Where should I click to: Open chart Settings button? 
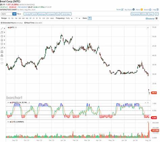pyautogui.click(x=42, y=14)
